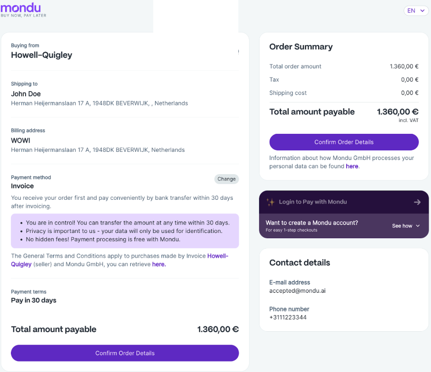The image size is (431, 372).
Task: Confirm Order Details below total payable
Action: 125,353
